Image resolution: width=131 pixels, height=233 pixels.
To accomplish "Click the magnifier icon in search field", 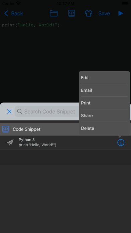I will (20, 111).
